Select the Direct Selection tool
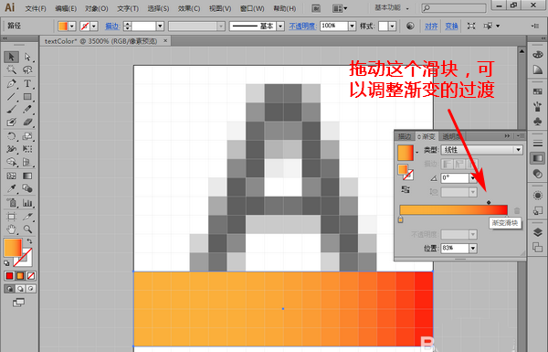Screen dimensions: 548x352 point(27,57)
